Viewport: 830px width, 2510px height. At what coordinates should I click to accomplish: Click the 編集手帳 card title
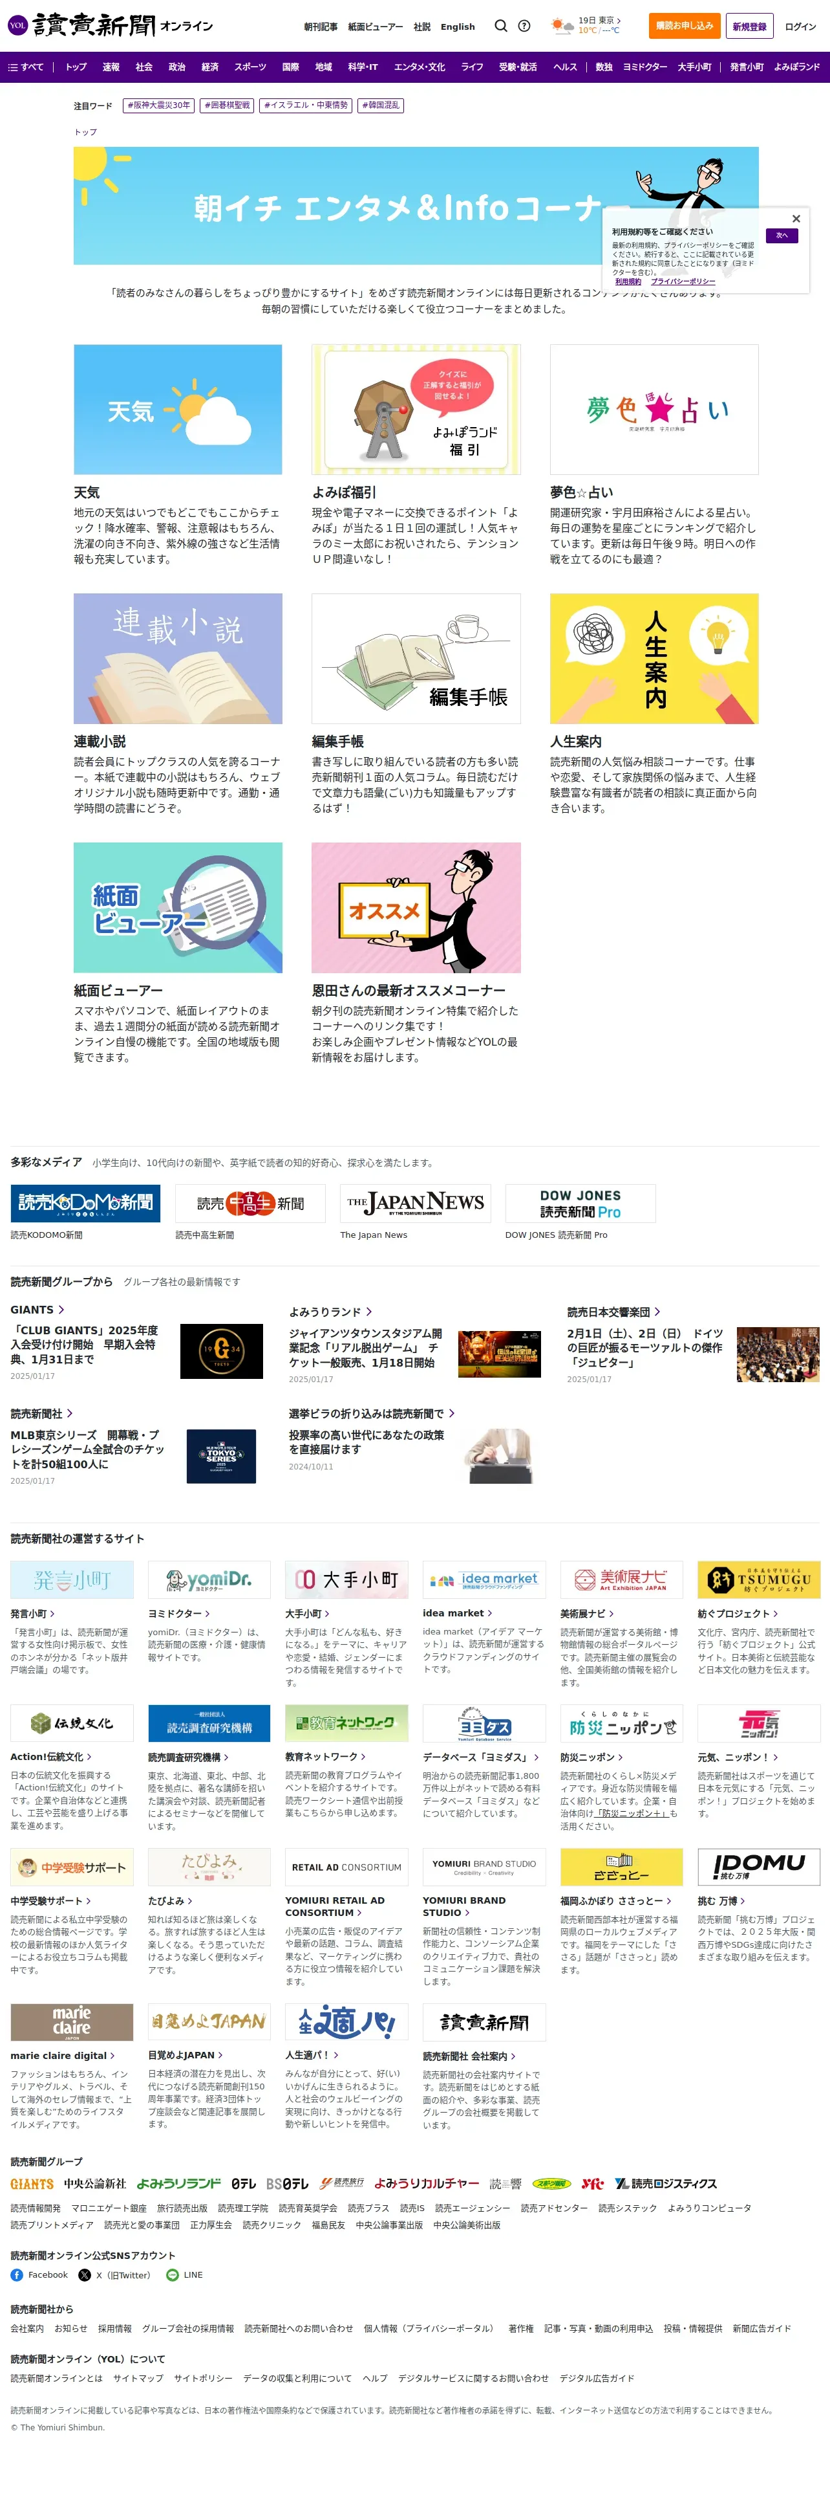point(337,742)
